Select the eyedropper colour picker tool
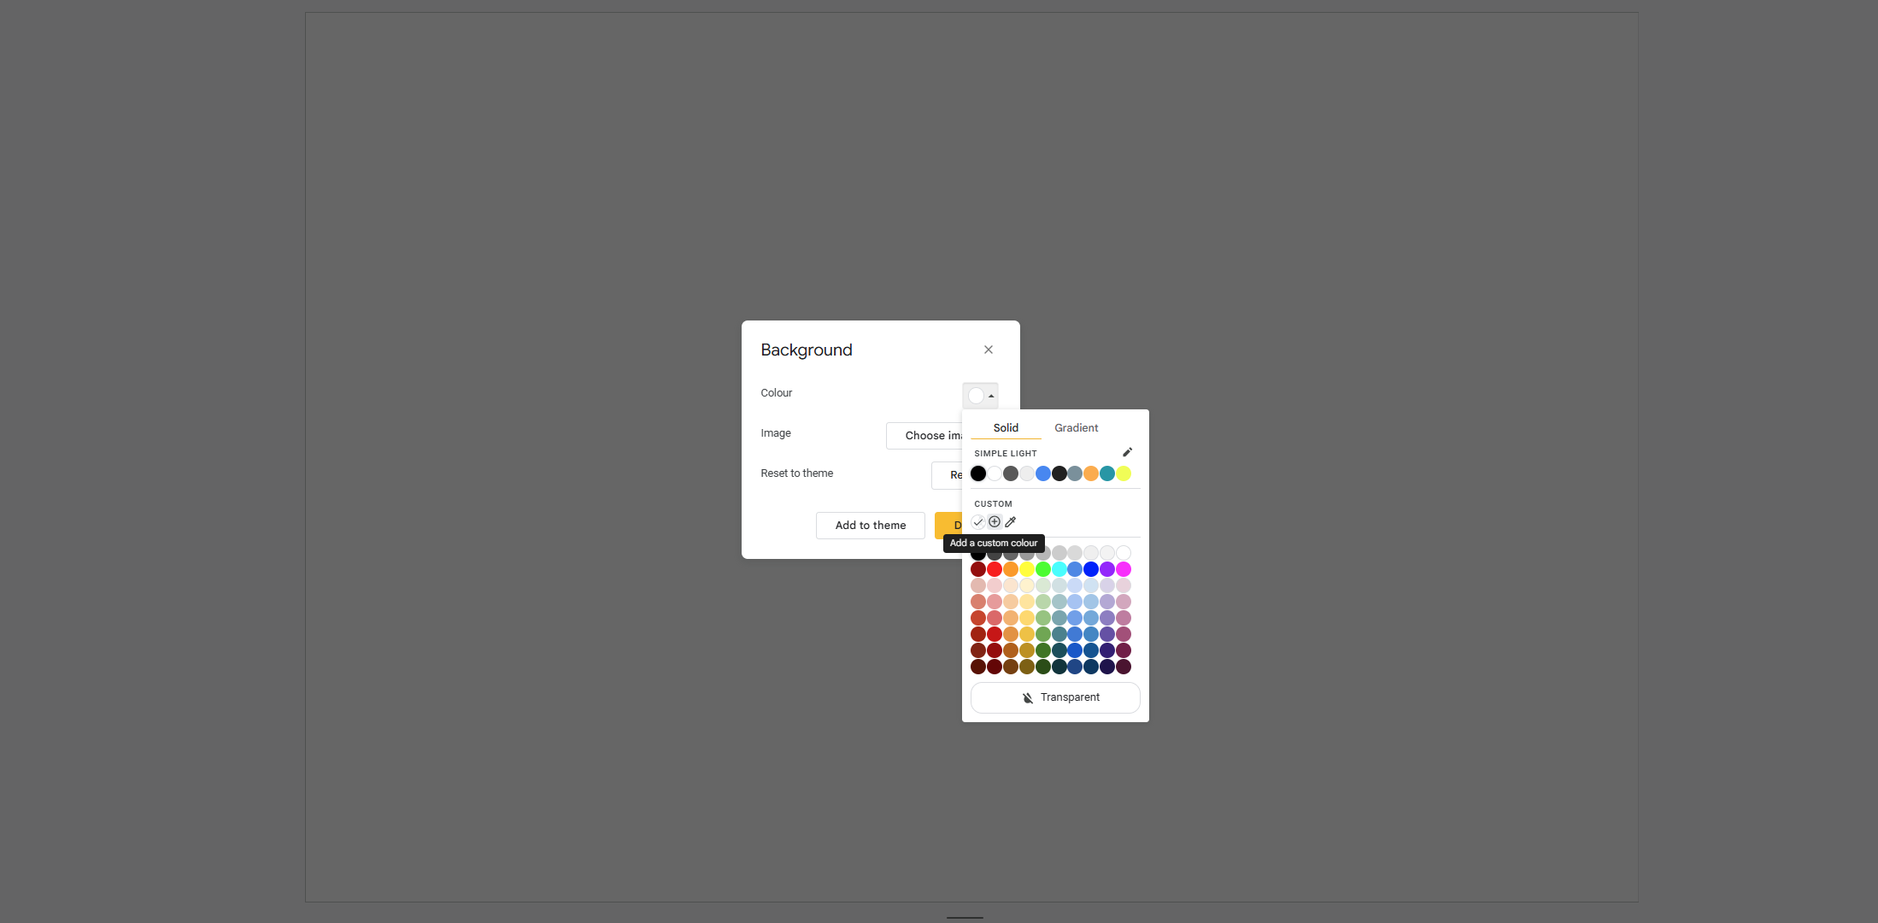This screenshot has width=1878, height=923. pyautogui.click(x=1011, y=522)
